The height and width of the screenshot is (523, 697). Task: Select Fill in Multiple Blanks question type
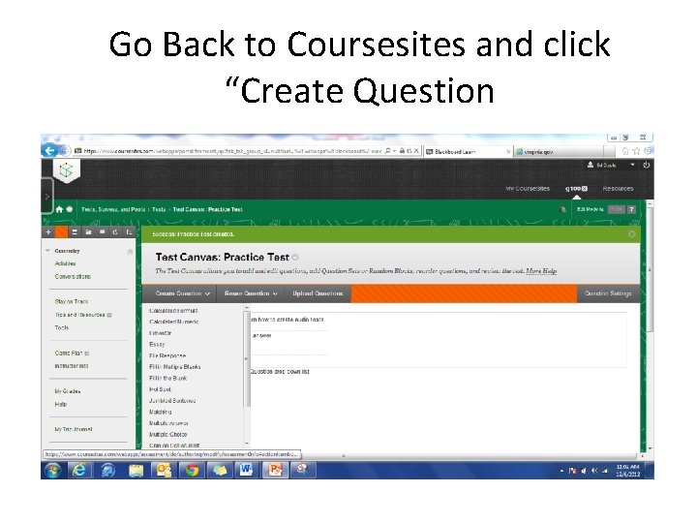coord(174,367)
